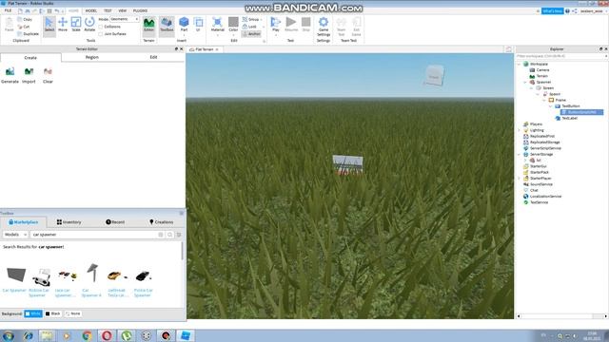Click Generate terrain icon
The image size is (609, 342).
coord(10,75)
